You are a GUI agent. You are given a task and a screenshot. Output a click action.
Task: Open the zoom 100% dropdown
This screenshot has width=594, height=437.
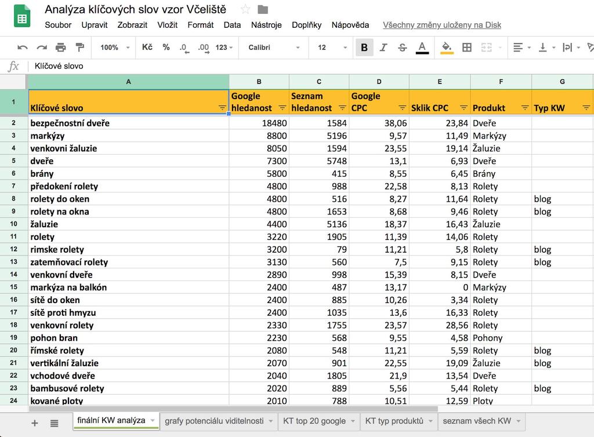tap(115, 48)
